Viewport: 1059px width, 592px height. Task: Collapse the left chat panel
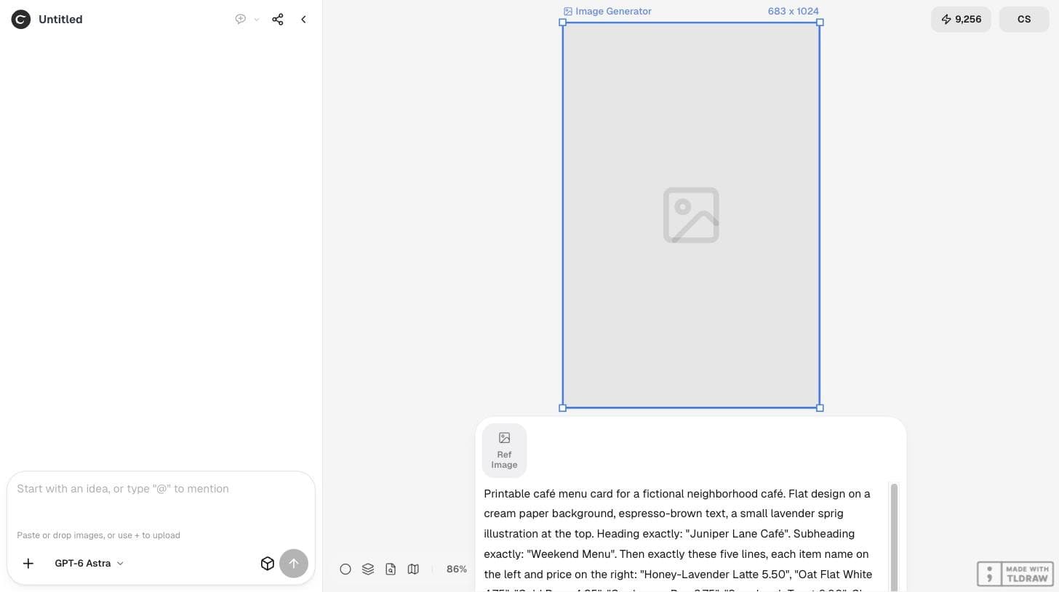(x=303, y=20)
